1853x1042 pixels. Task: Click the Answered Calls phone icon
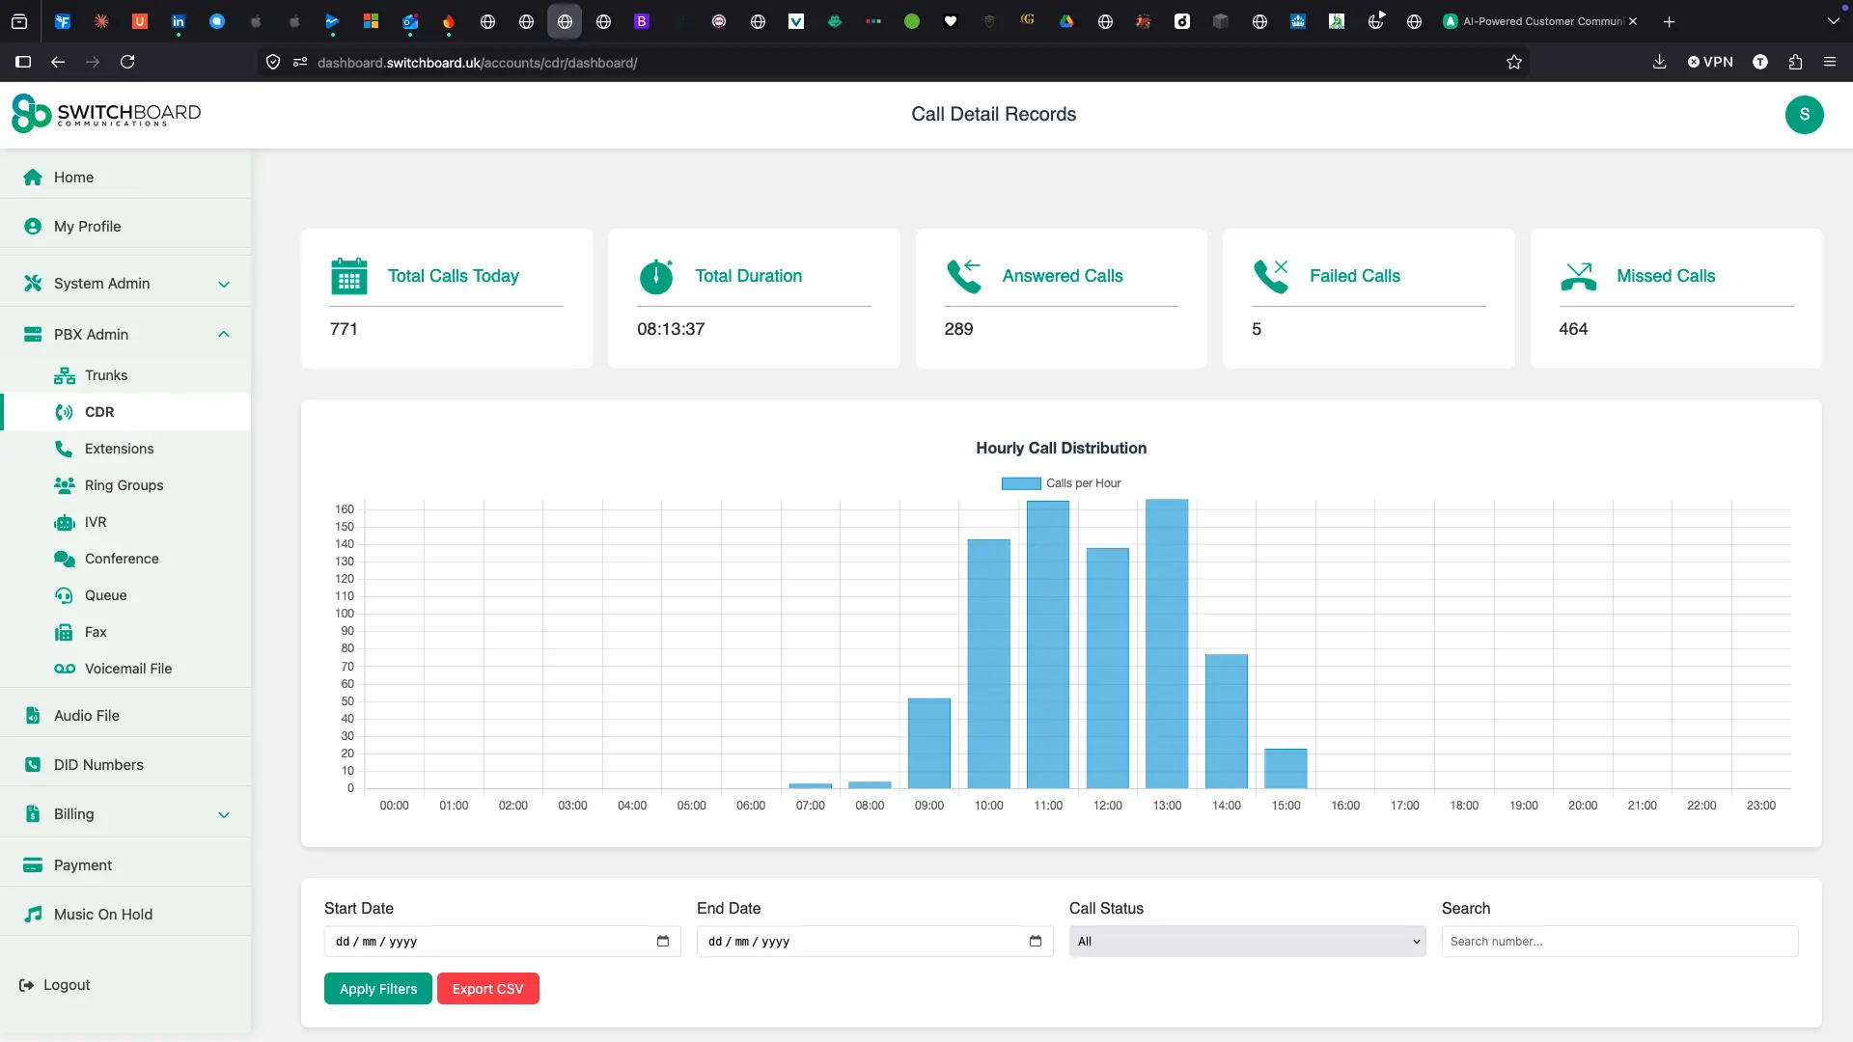(963, 276)
